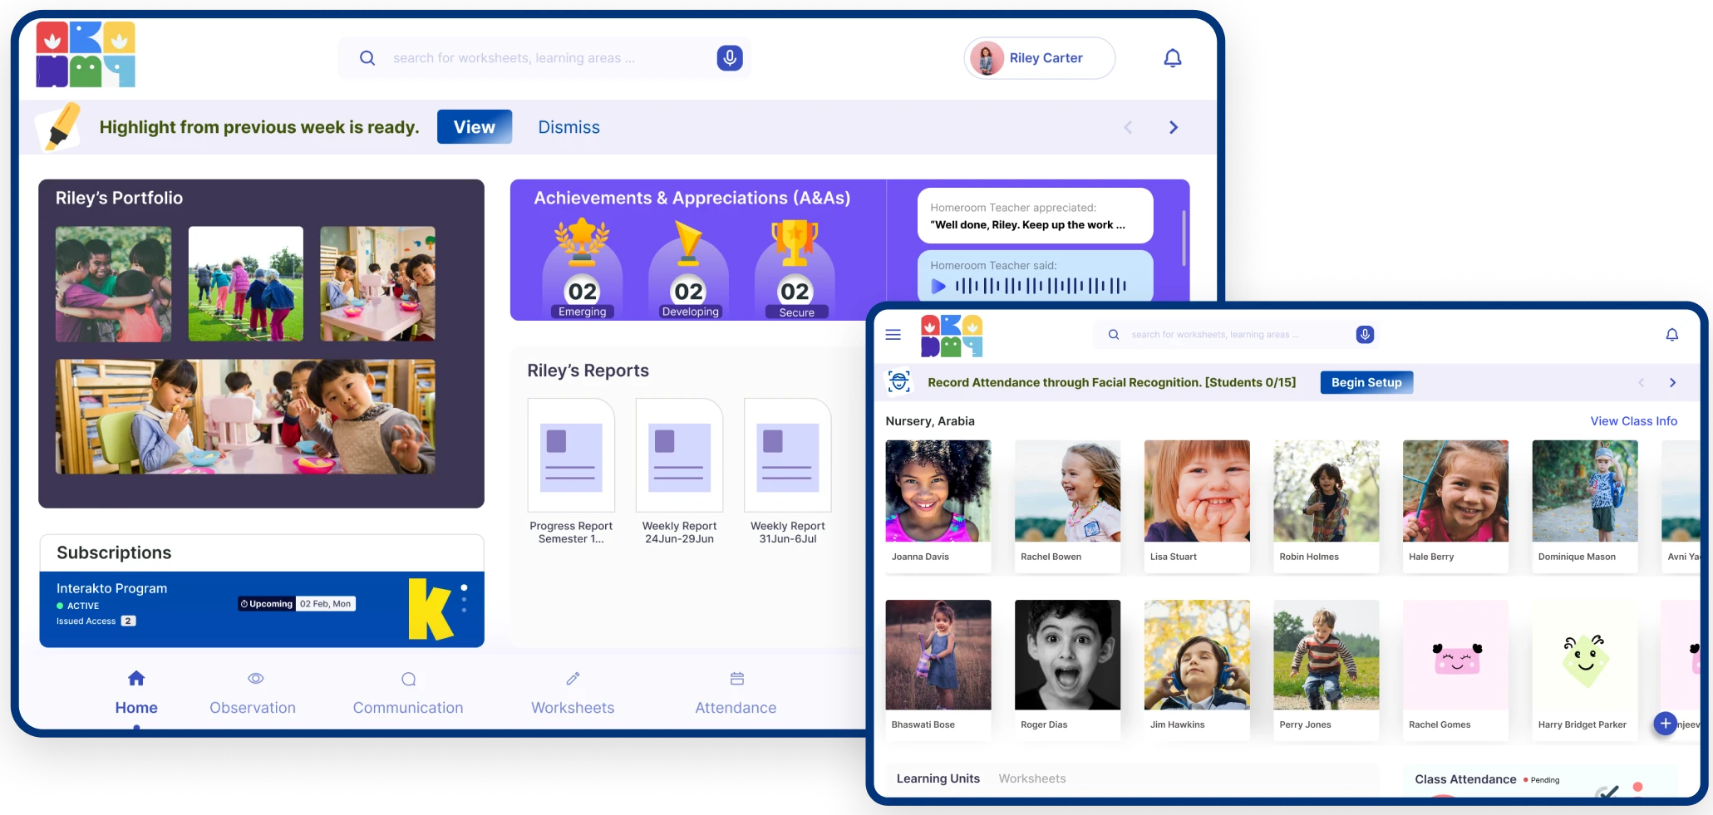Viewport: 1713px width, 815px height.
Task: Go to next highlight banner arrow
Action: pos(1174,127)
